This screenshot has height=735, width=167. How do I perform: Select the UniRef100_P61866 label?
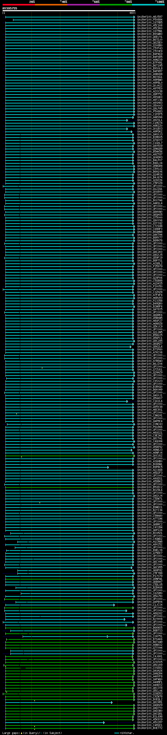point(150,427)
